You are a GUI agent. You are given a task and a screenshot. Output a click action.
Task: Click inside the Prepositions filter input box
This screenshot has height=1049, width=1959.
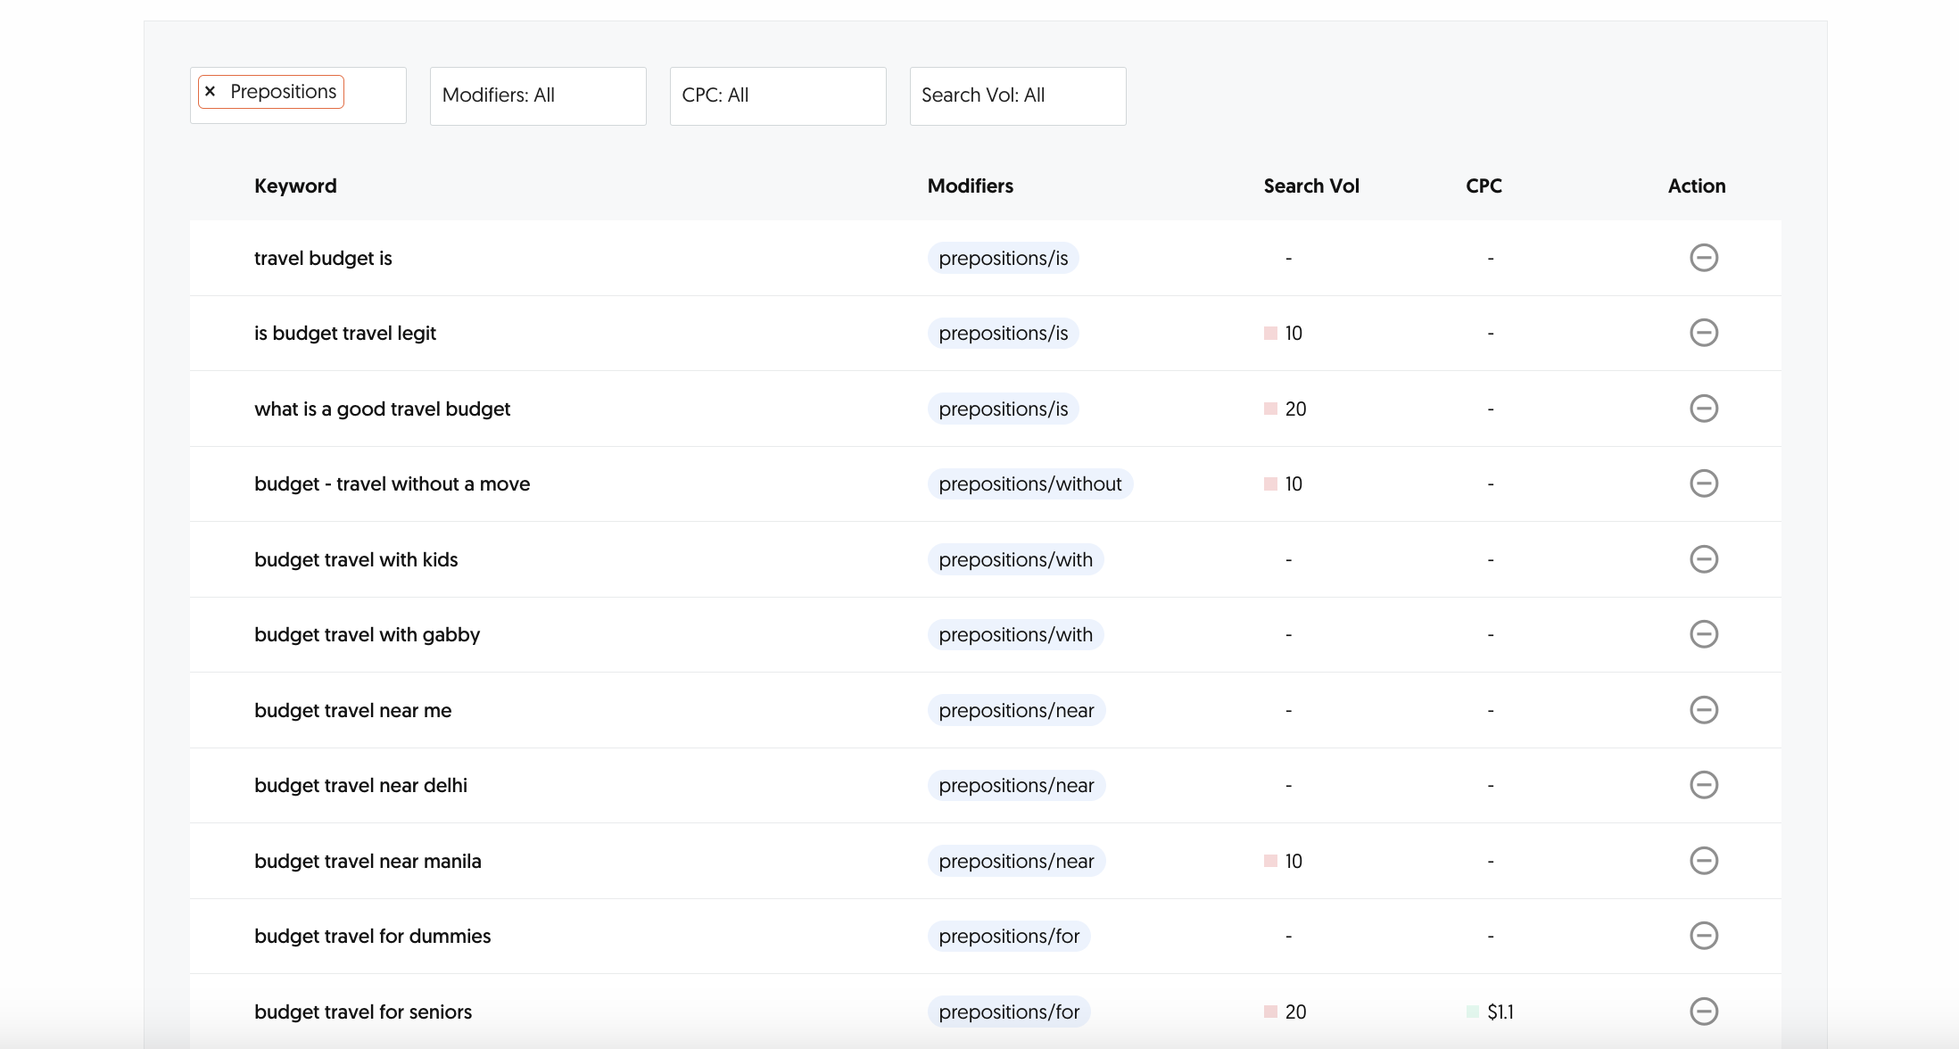(x=375, y=95)
